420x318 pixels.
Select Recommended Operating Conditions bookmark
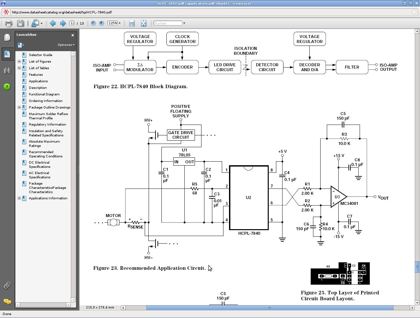(45, 154)
